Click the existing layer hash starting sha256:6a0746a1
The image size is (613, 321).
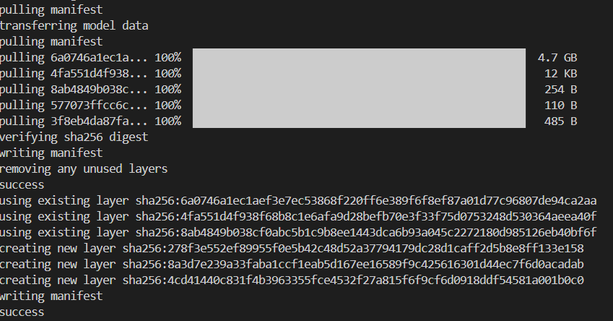366,200
